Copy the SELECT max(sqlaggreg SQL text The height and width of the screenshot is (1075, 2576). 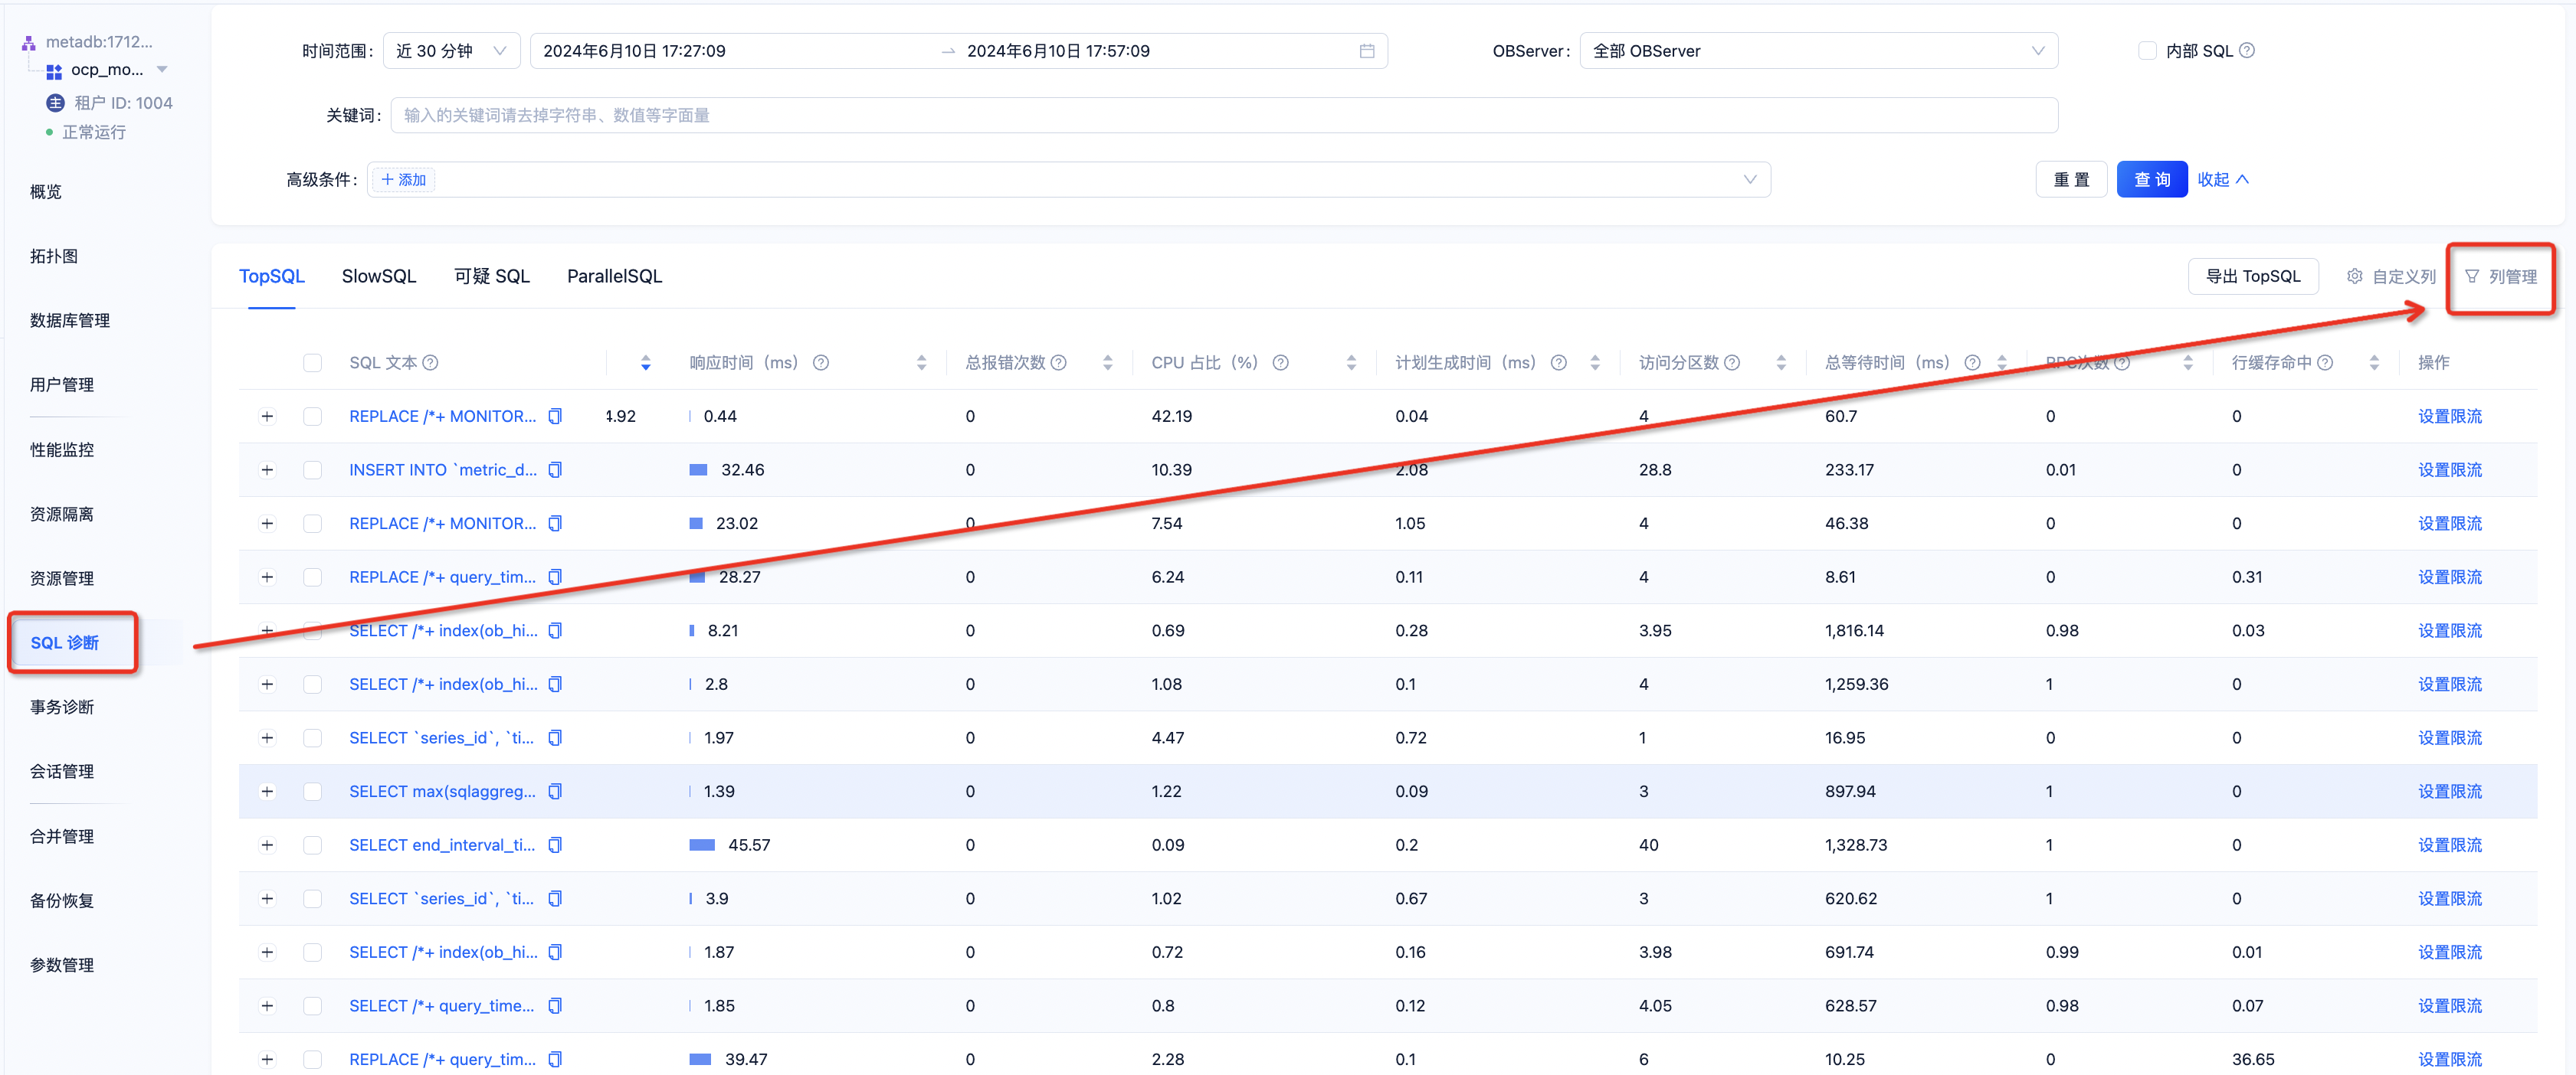tap(555, 791)
